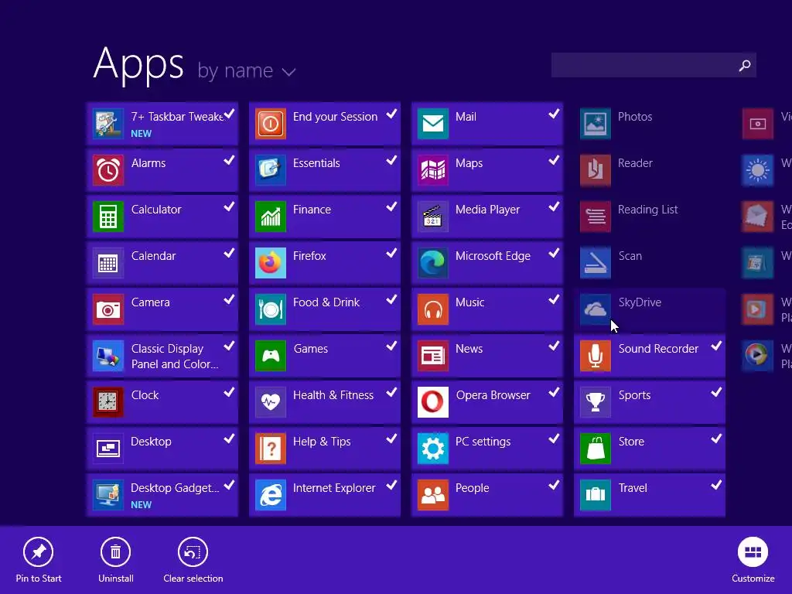
Task: Click the PC settings gear icon
Action: click(x=433, y=449)
